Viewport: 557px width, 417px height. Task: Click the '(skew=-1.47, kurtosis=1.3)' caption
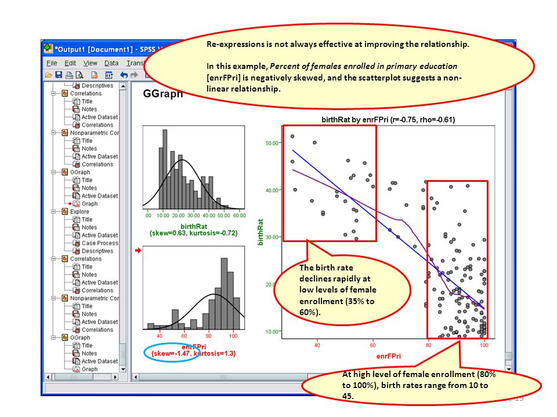194,353
